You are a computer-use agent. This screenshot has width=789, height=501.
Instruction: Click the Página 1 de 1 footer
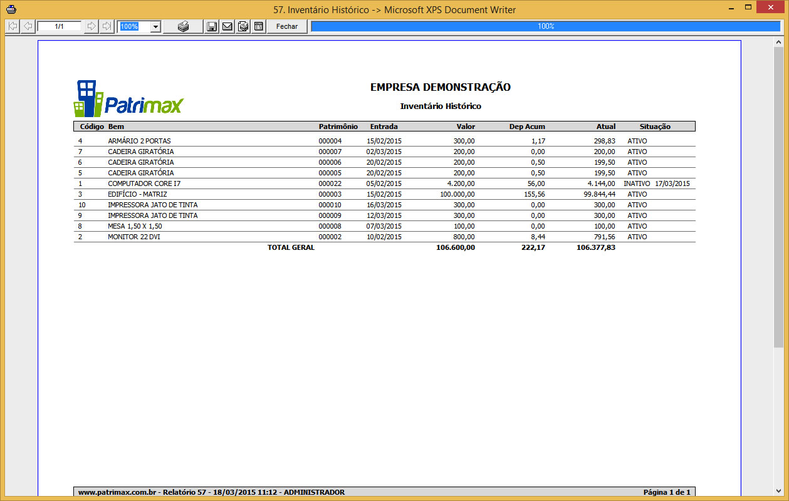(667, 492)
